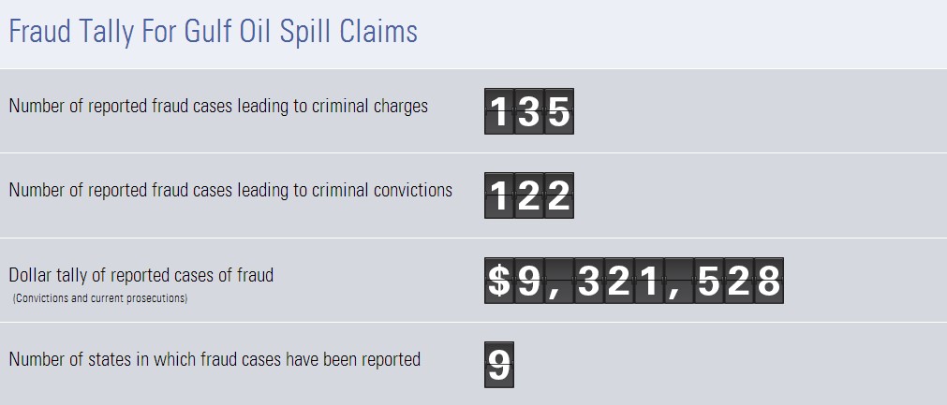This screenshot has width=947, height=405.
Task: Click the leading 1 of the 135 counter
Action: coord(500,112)
